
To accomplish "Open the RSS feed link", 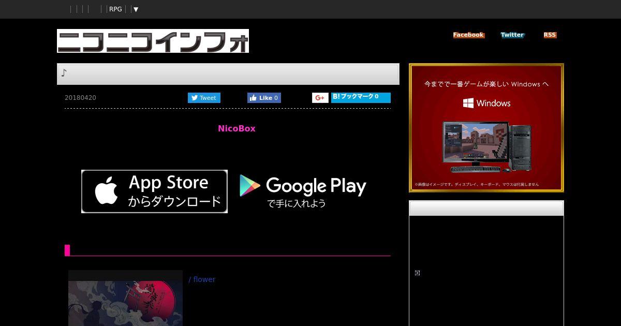I will (550, 35).
